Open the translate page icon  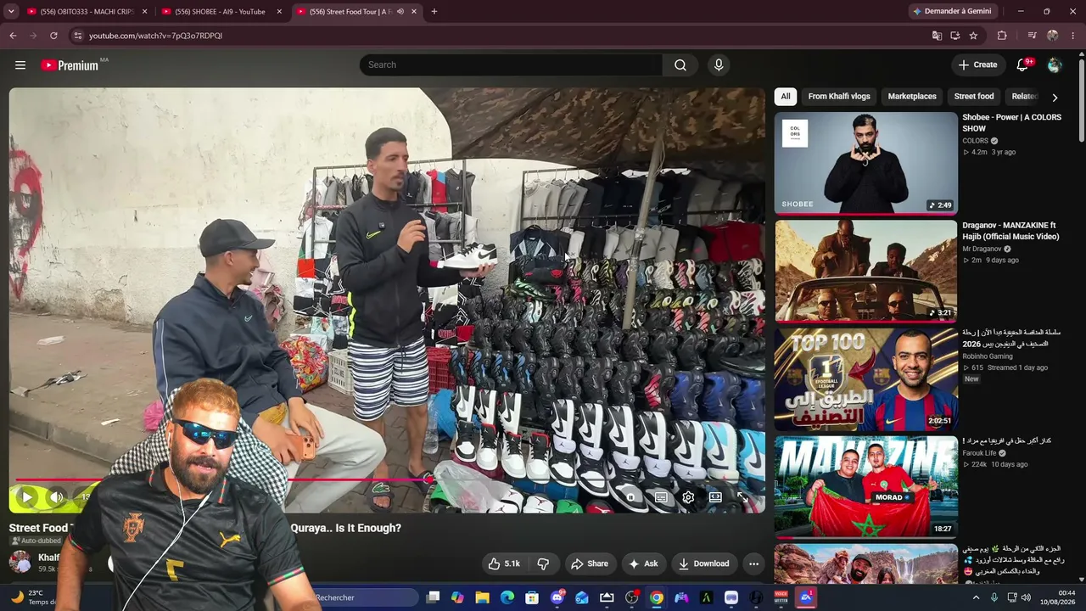coord(937,36)
